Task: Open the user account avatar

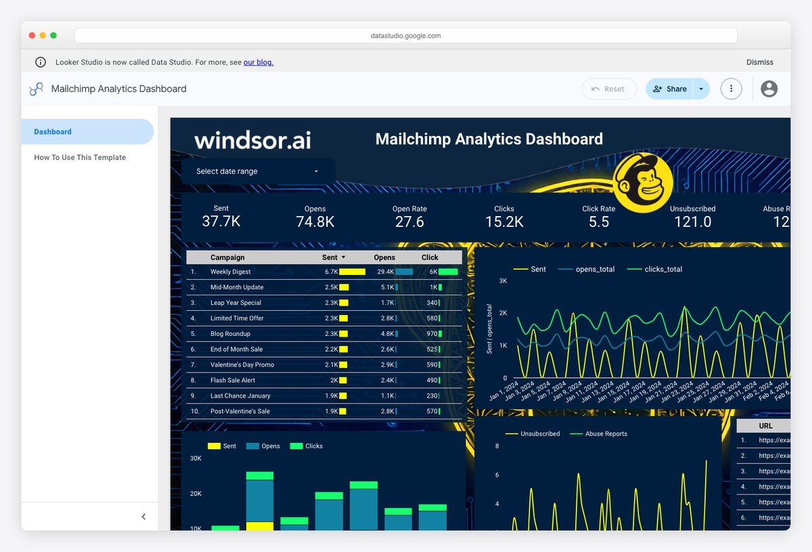Action: click(769, 89)
